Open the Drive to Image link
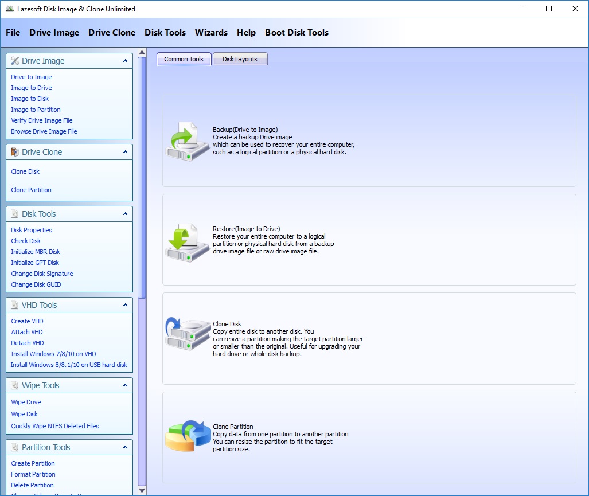Screen dimensions: 589x496 [x=31, y=77]
